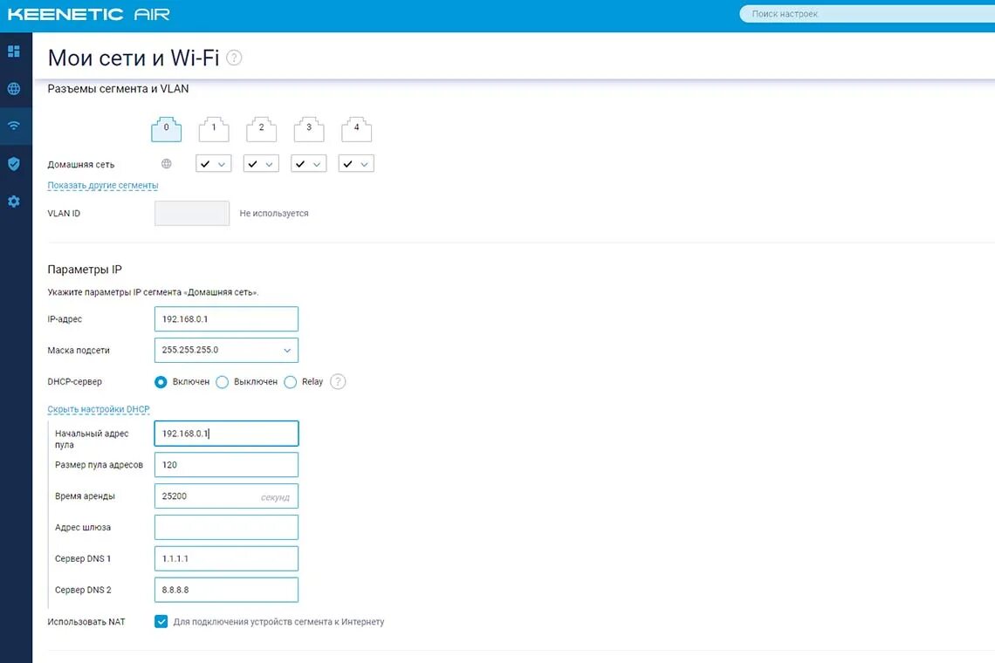The height and width of the screenshot is (663, 995).
Task: Click the help icon next to Relay
Action: pyautogui.click(x=339, y=381)
